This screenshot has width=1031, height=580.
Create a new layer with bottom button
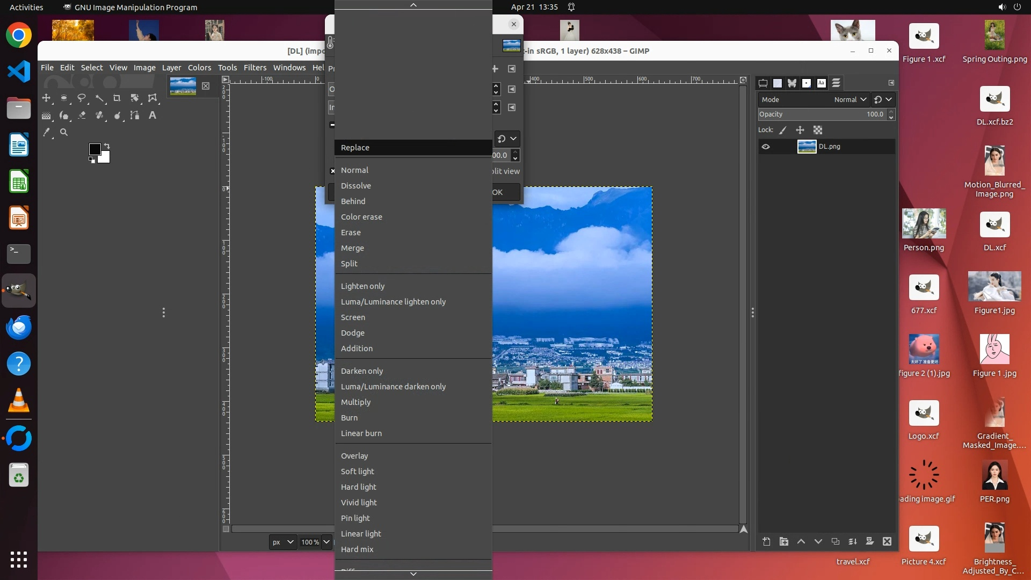coord(766,542)
